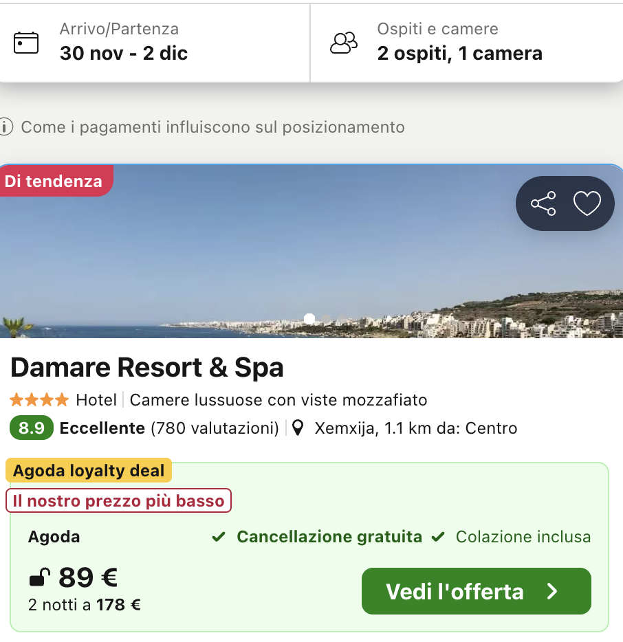623x642 pixels.
Task: Click the heart icon to save the hotel
Action: [x=586, y=203]
